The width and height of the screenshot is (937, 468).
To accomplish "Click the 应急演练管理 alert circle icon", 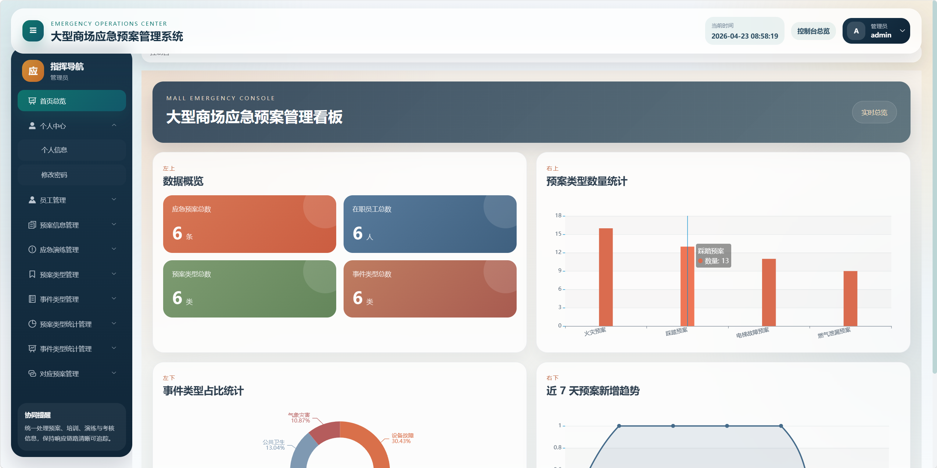I will click(32, 250).
